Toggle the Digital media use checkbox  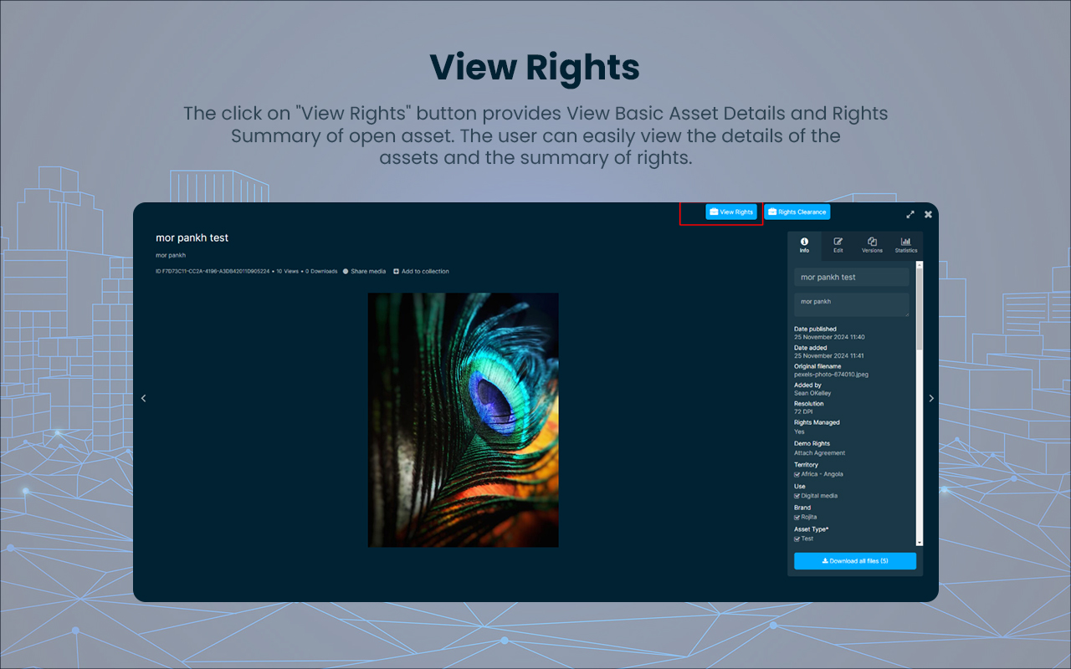point(797,496)
